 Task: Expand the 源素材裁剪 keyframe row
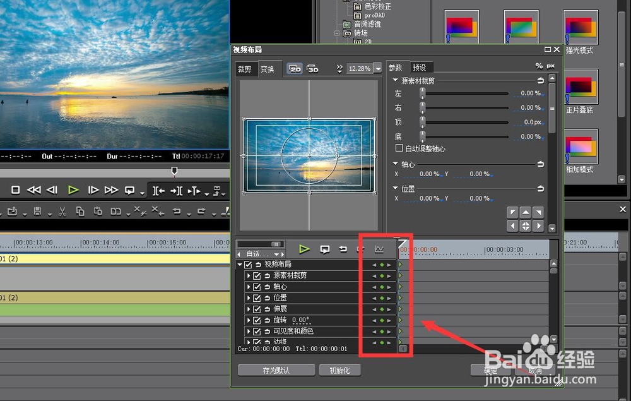pos(249,276)
